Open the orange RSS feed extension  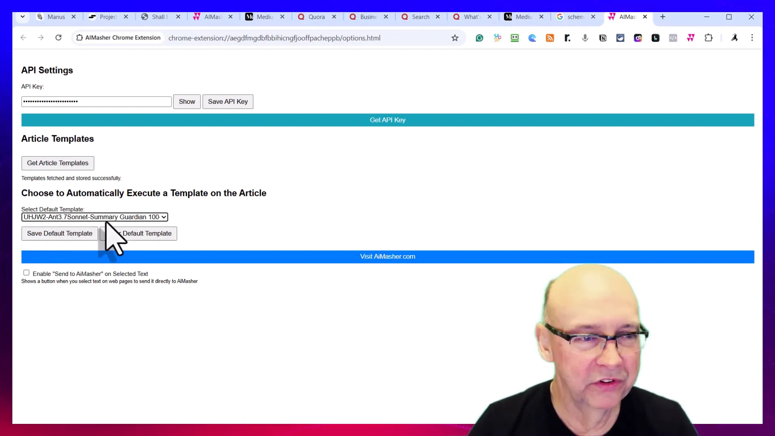[x=550, y=38]
